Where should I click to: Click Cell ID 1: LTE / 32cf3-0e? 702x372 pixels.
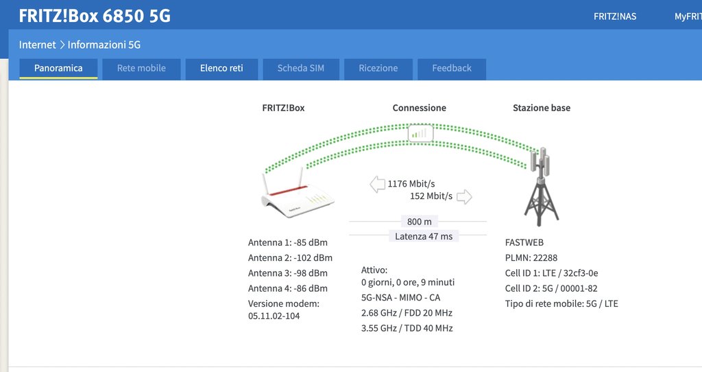[x=552, y=273]
